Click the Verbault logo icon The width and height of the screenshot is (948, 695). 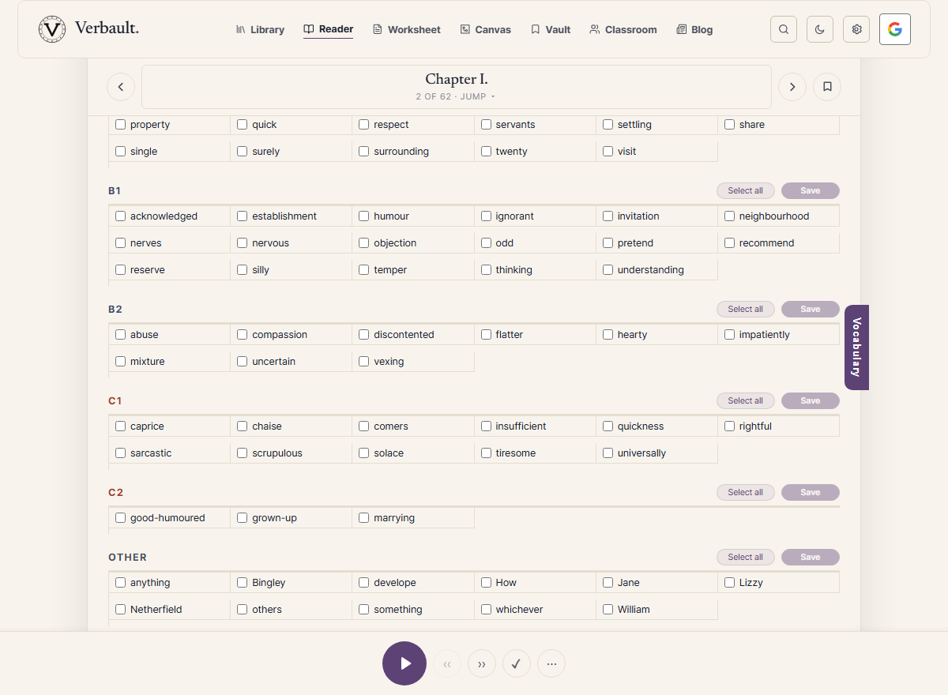(52, 29)
